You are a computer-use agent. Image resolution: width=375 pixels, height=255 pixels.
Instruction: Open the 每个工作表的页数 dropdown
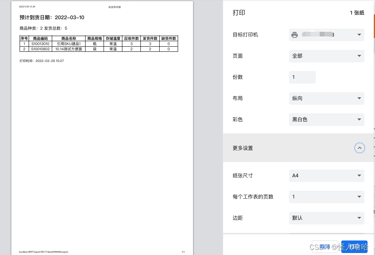click(326, 197)
